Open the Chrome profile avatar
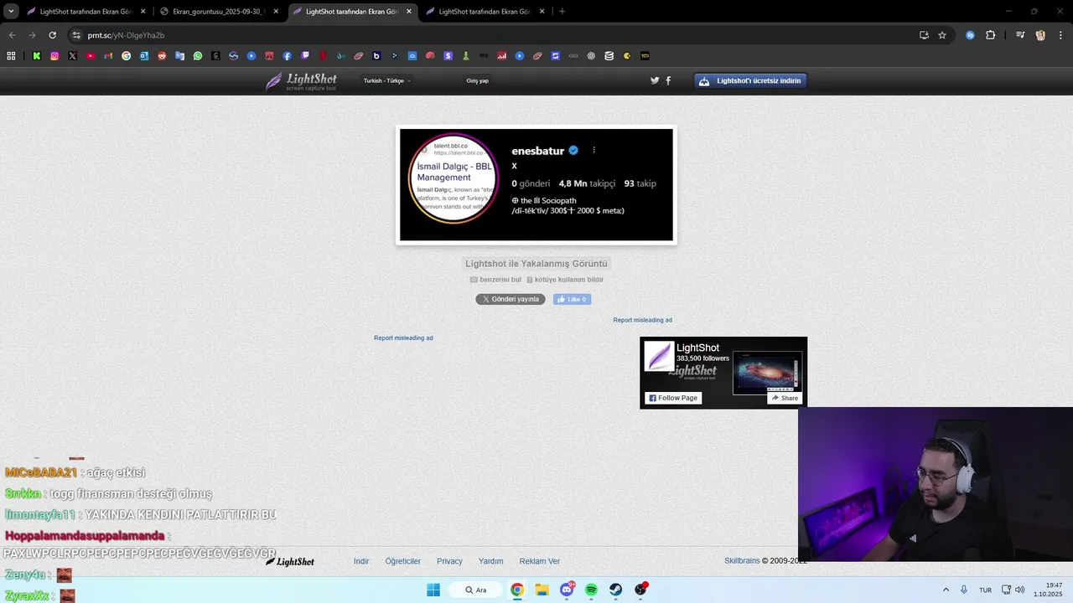1073x603 pixels. [1040, 35]
